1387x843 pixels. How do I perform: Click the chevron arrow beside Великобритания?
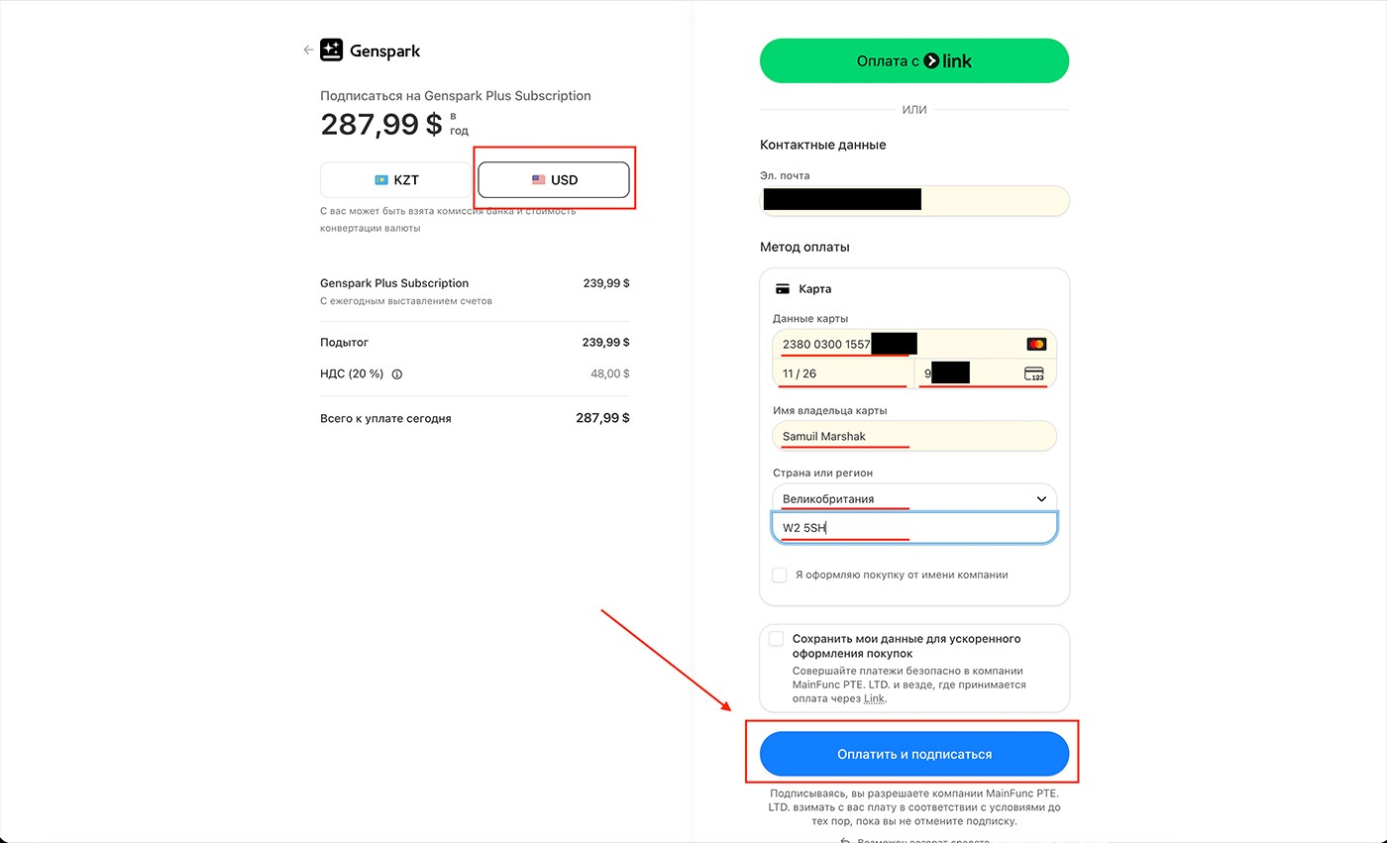(1041, 498)
